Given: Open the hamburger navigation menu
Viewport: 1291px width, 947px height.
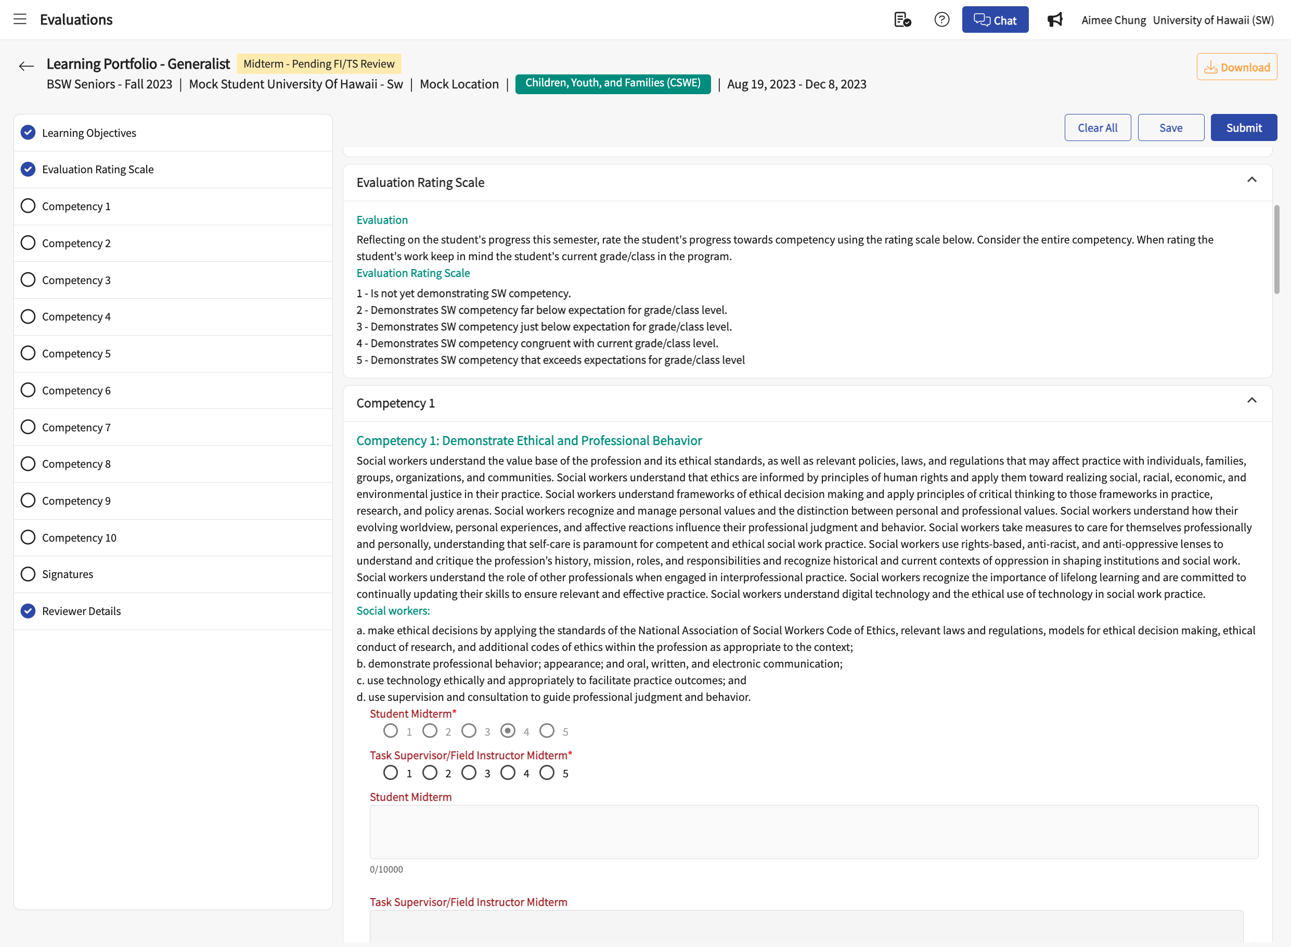Looking at the screenshot, I should (20, 19).
